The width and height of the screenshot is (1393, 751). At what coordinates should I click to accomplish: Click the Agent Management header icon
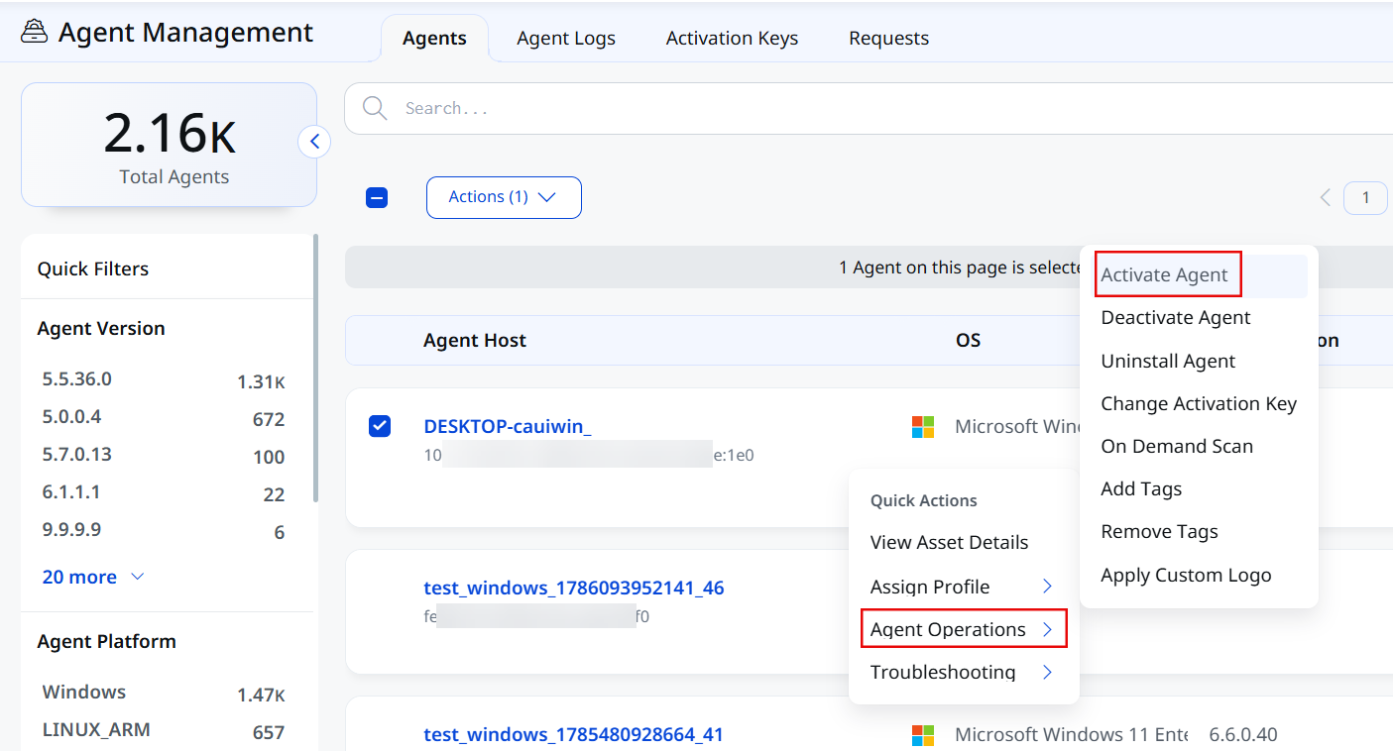click(x=34, y=32)
